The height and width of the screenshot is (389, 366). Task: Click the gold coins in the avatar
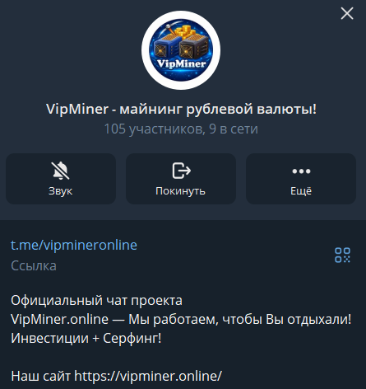[x=187, y=32]
